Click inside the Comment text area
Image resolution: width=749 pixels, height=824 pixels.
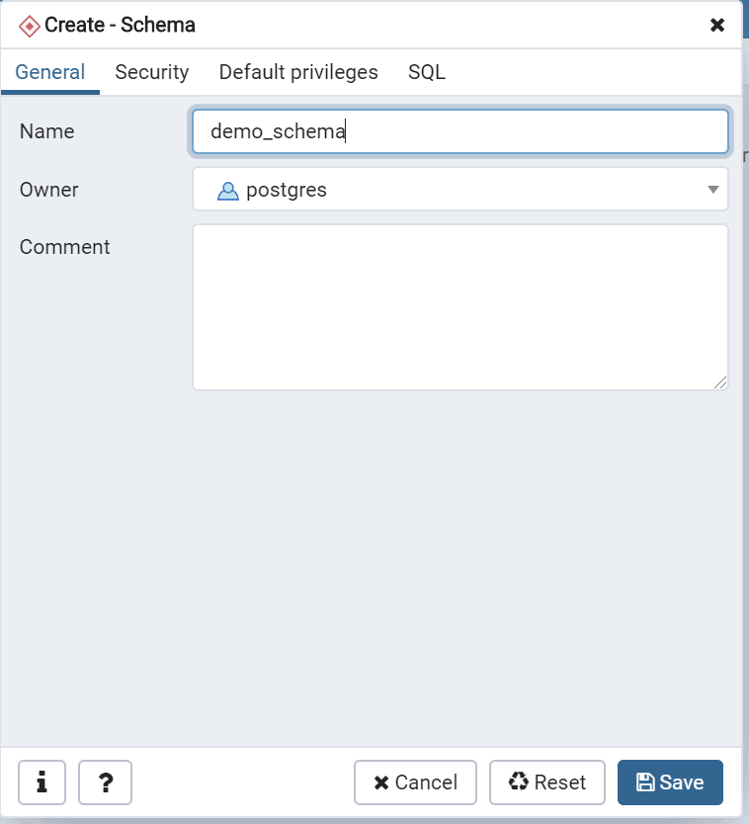pos(459,306)
